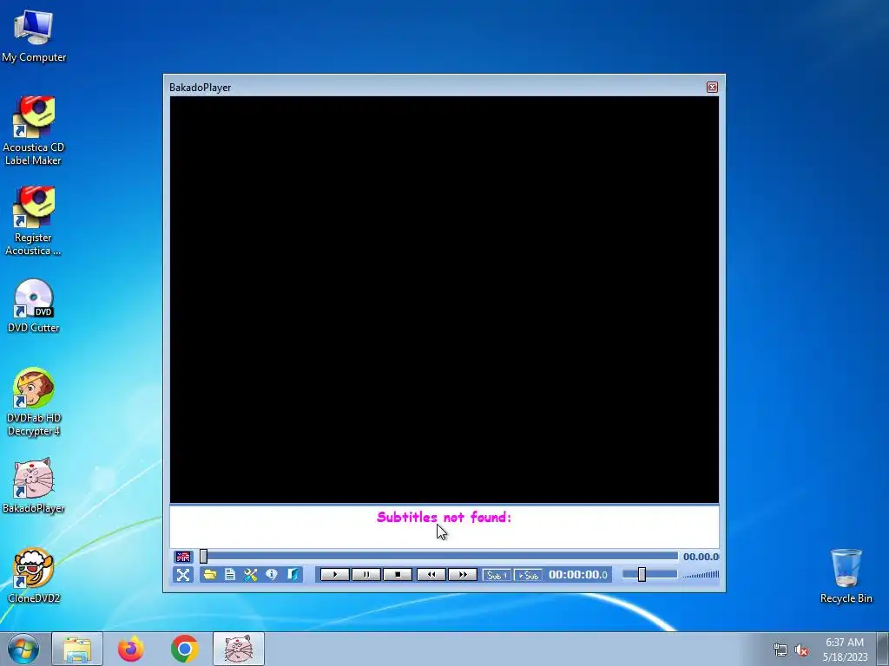Open subtitles file with document icon

(229, 575)
